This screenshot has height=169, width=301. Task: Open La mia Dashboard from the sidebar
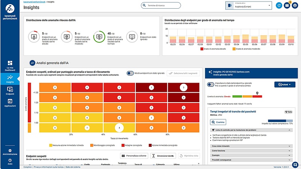coord(10,65)
